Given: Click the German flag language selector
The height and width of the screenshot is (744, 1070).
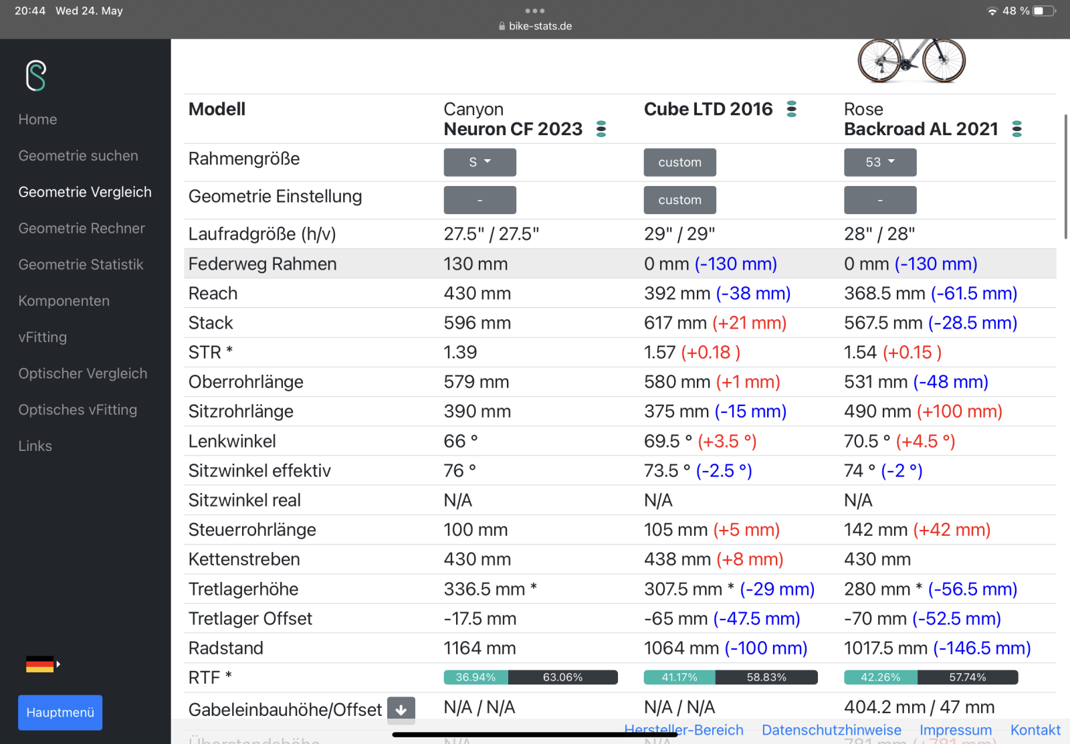Looking at the screenshot, I should (41, 664).
